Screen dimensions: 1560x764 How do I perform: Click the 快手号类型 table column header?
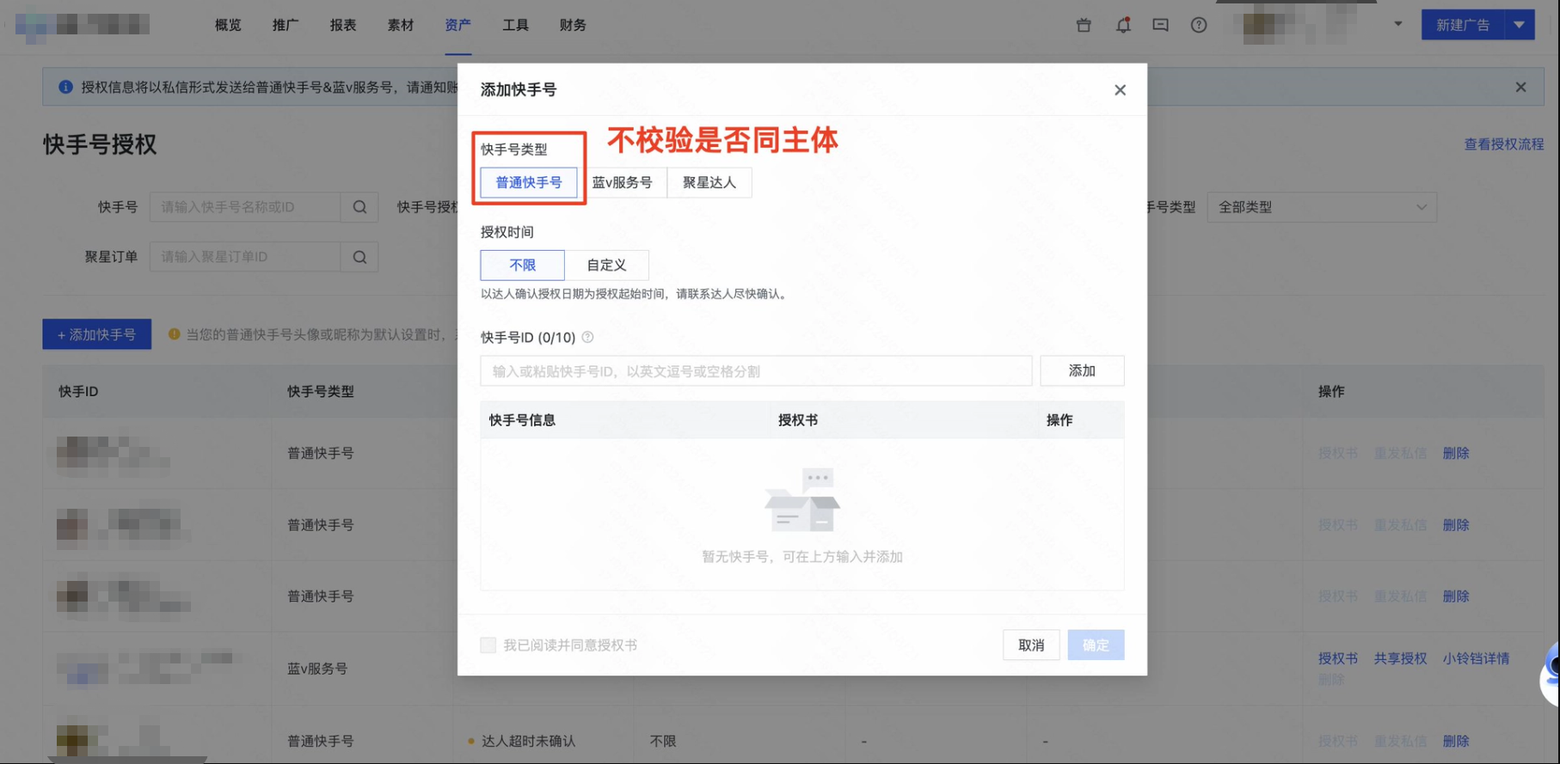[321, 391]
